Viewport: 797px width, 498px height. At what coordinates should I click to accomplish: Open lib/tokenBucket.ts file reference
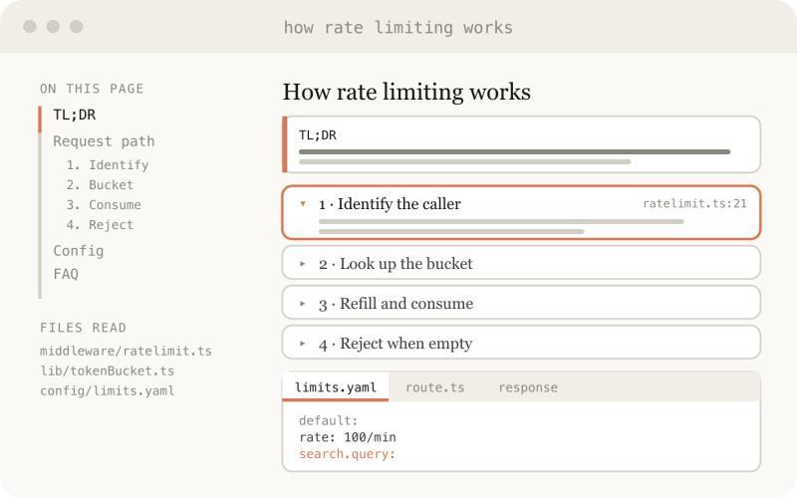tap(108, 371)
